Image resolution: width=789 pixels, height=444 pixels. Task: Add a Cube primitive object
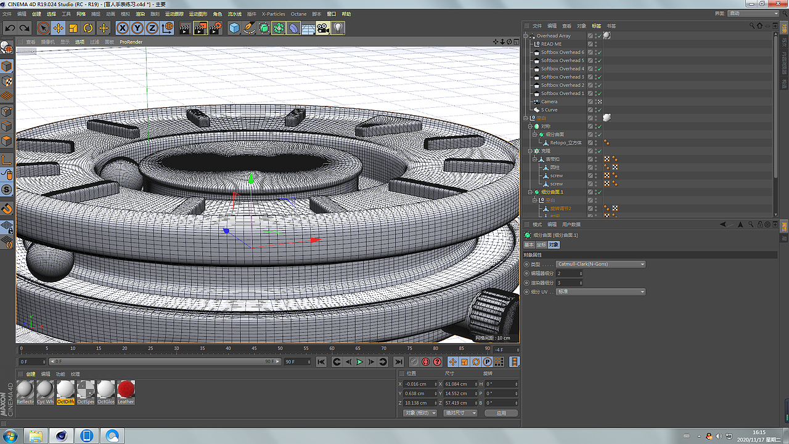tap(234, 28)
